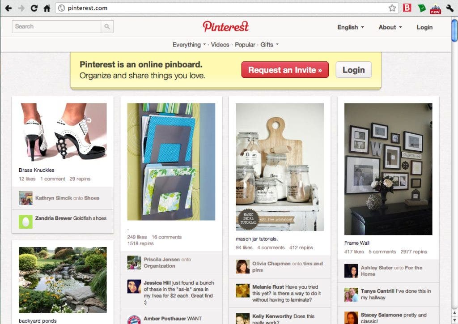Click the page vertical scrollbar thumb

(454, 30)
